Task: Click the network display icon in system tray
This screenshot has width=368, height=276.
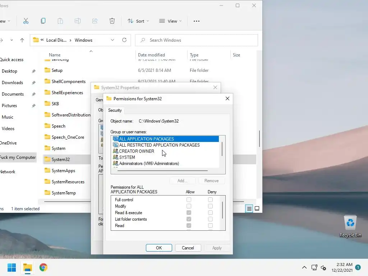Action: tap(314, 267)
